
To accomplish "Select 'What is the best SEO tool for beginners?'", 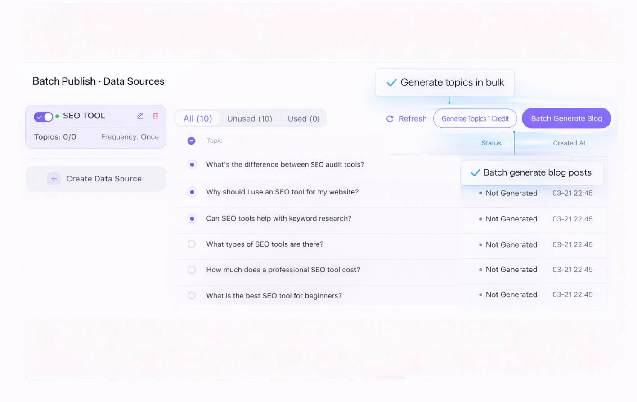I will (x=192, y=295).
